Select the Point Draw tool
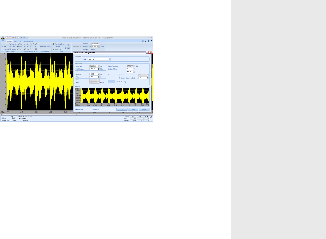326x239 pixels. [57, 49]
